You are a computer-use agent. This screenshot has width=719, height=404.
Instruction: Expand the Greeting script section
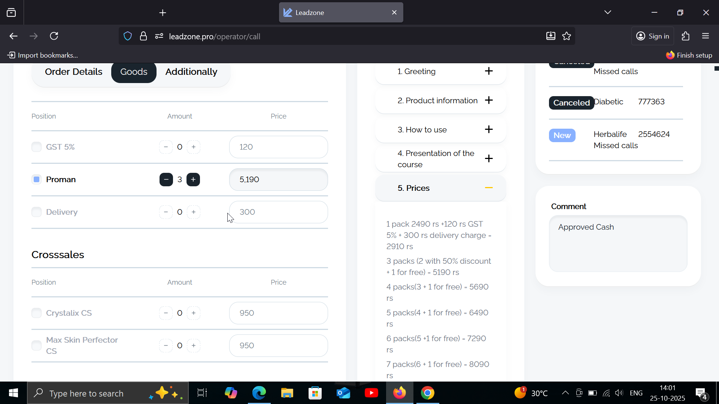488,71
